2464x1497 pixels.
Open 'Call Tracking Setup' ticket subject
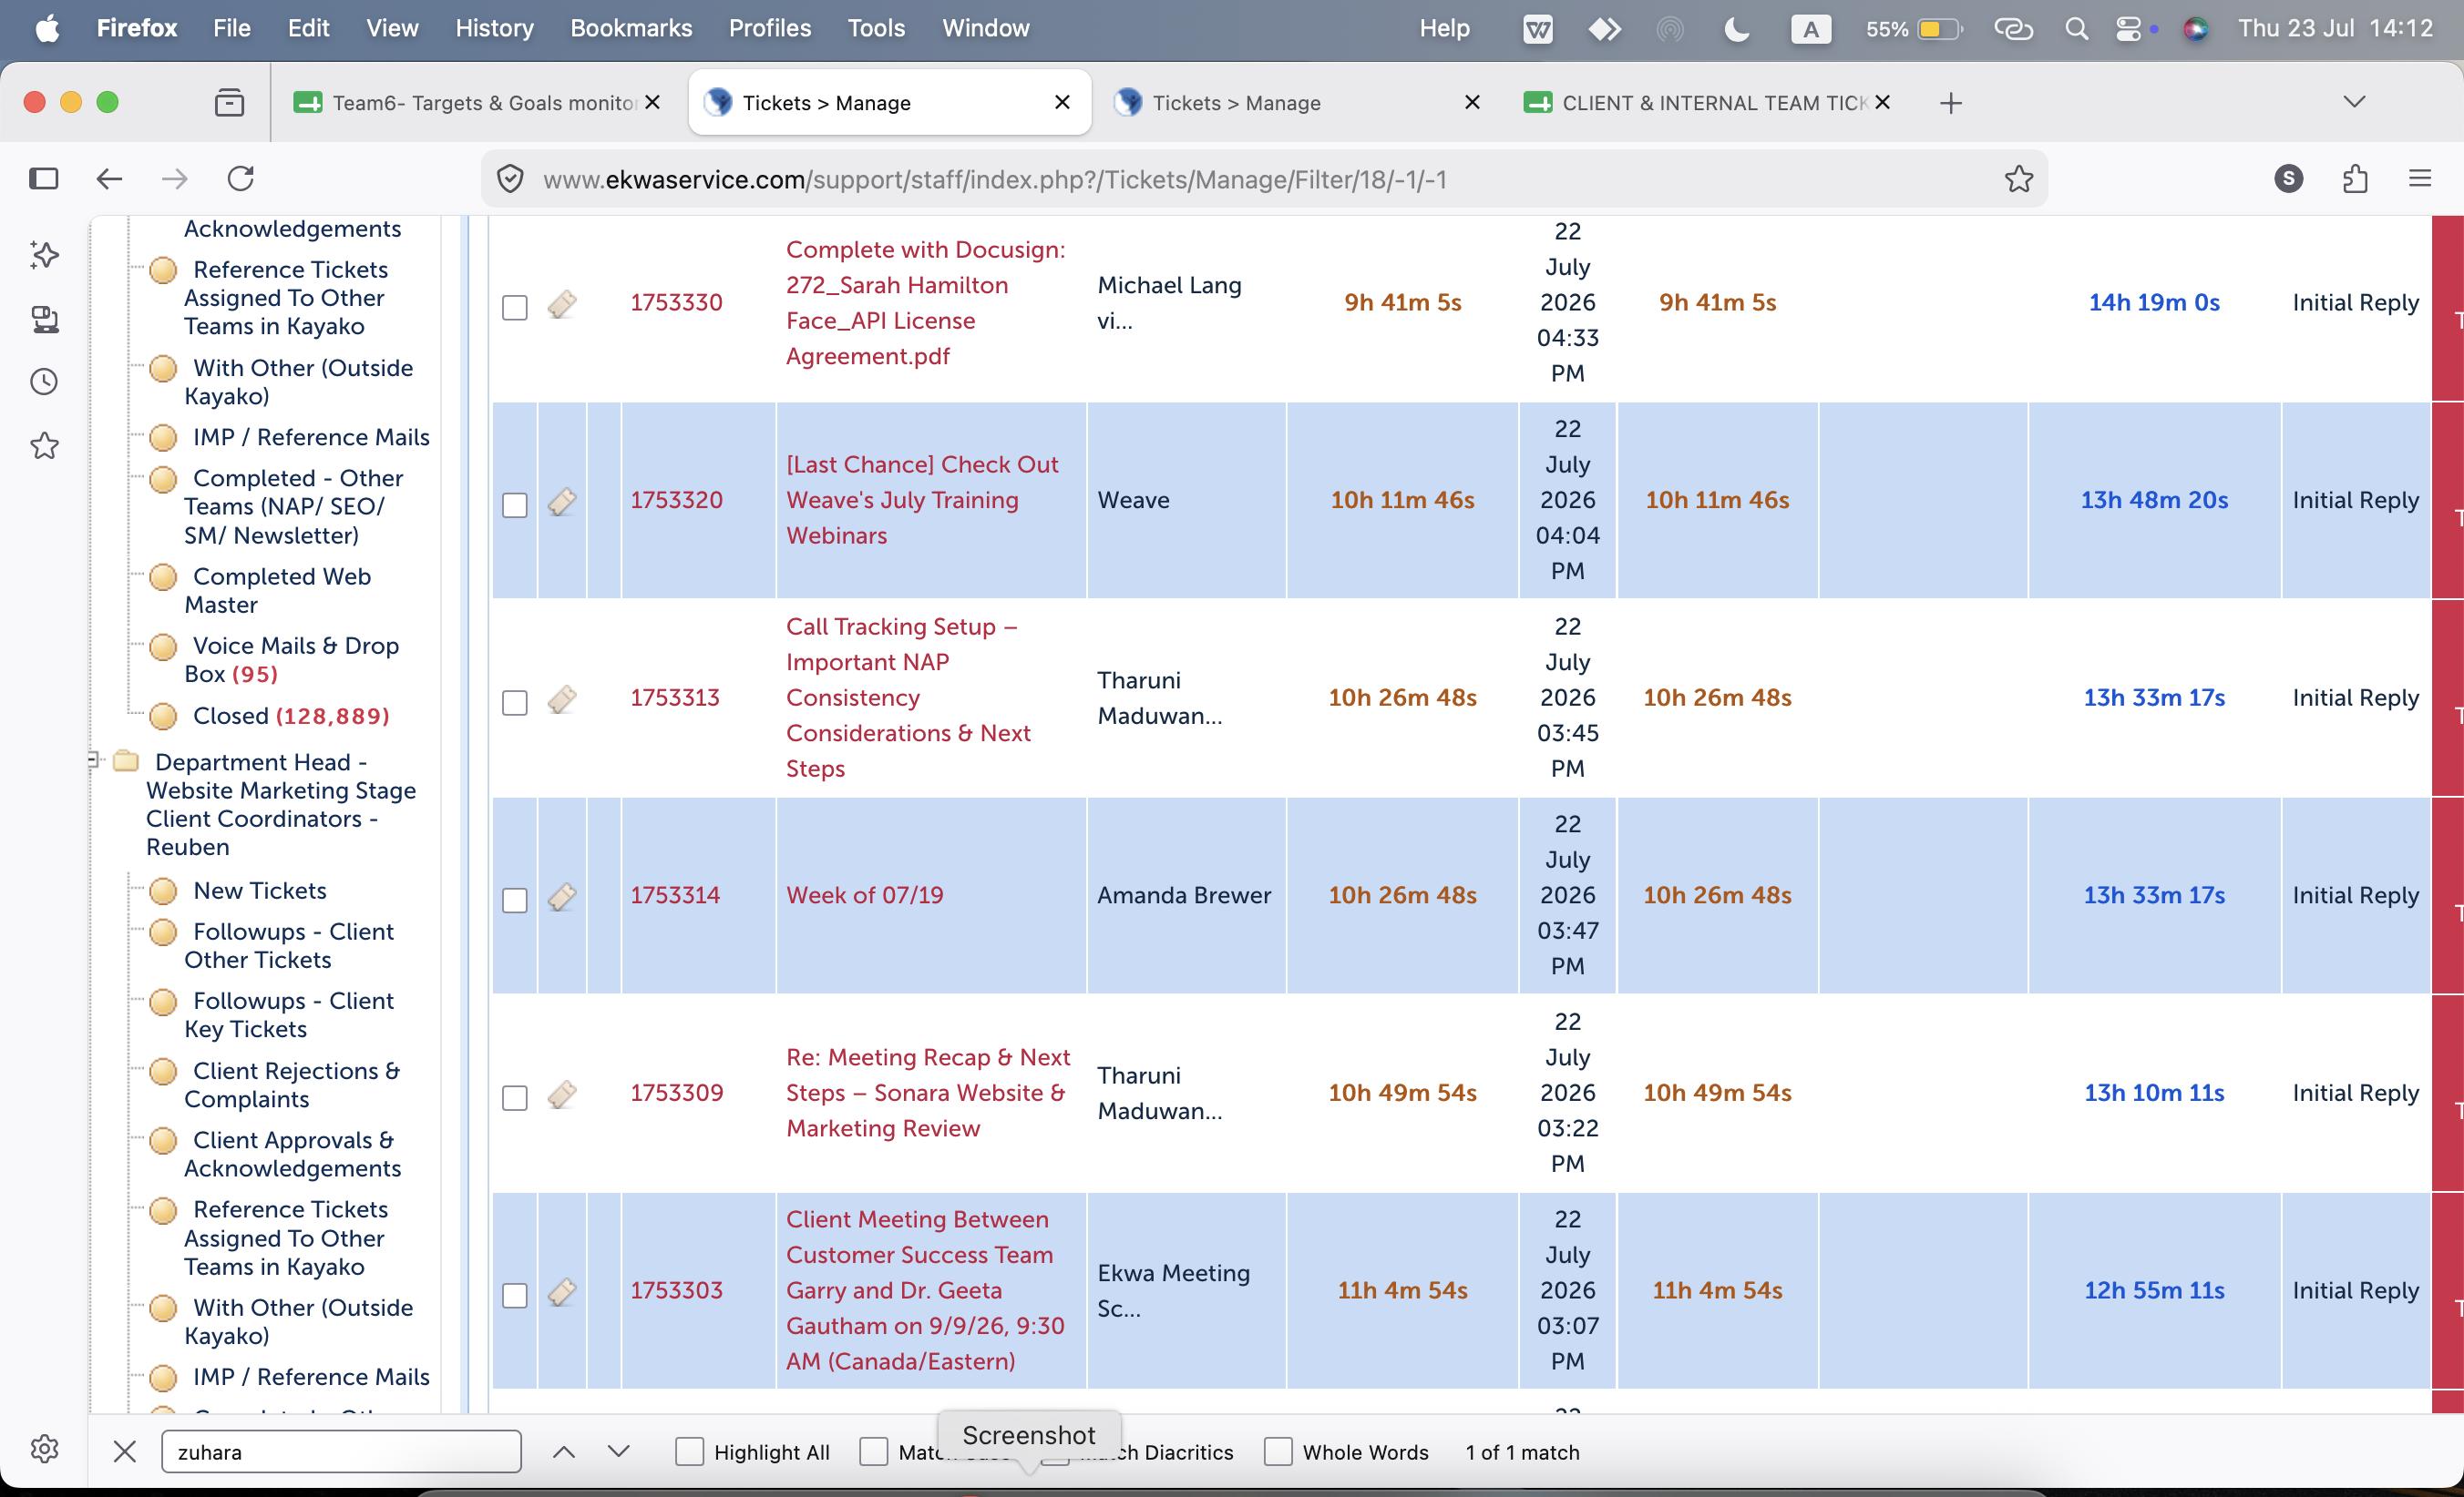point(908,698)
